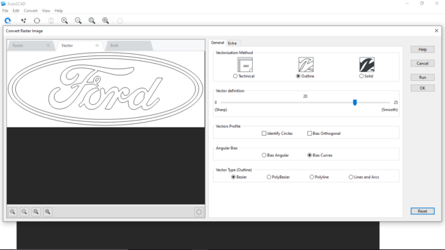Click the blue Scan2CAD logo toolbar icon
The width and height of the screenshot is (445, 250).
click(x=8, y=21)
